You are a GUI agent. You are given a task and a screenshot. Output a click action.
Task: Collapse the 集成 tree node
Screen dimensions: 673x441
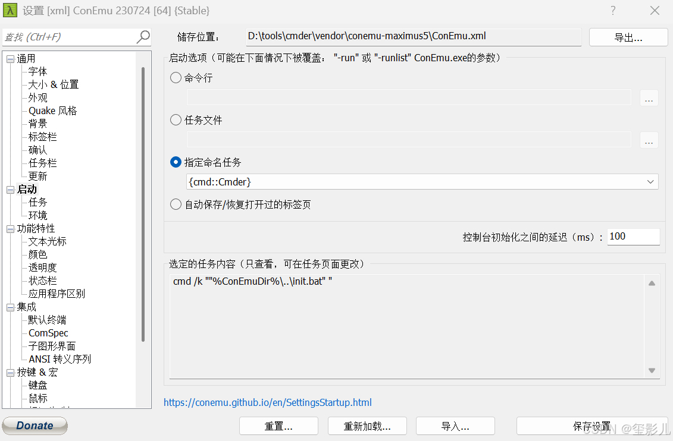(x=10, y=307)
